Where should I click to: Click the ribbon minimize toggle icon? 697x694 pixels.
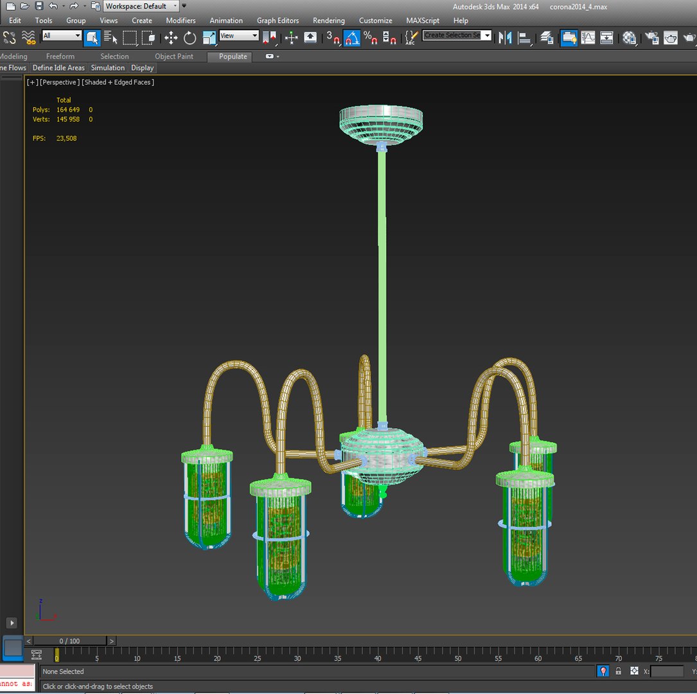tap(269, 57)
